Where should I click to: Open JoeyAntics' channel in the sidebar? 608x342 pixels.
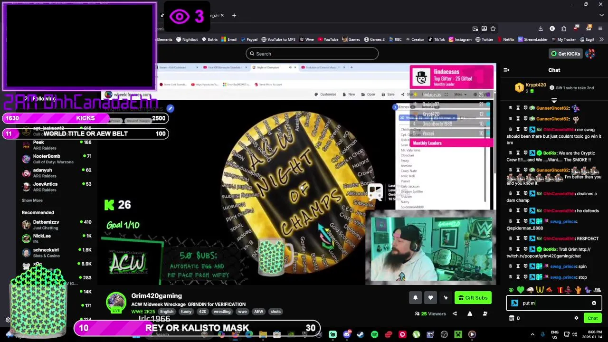[57, 187]
